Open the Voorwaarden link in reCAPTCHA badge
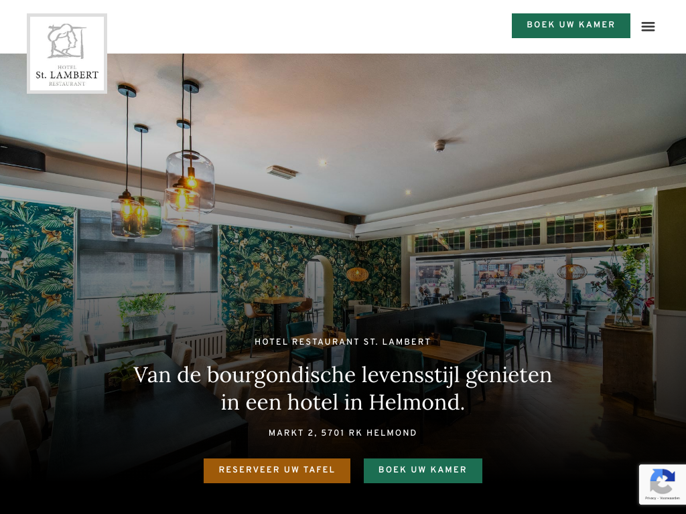This screenshot has height=514, width=686. coord(670,498)
